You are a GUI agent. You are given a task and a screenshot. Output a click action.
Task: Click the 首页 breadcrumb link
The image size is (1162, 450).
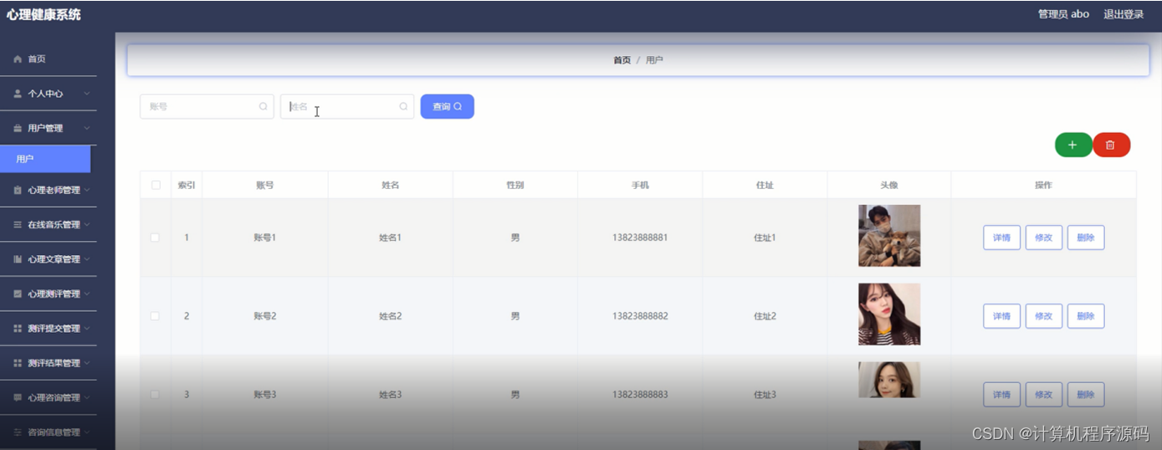pos(622,60)
